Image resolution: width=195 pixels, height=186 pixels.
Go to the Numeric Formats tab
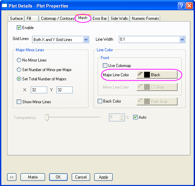(x=145, y=18)
